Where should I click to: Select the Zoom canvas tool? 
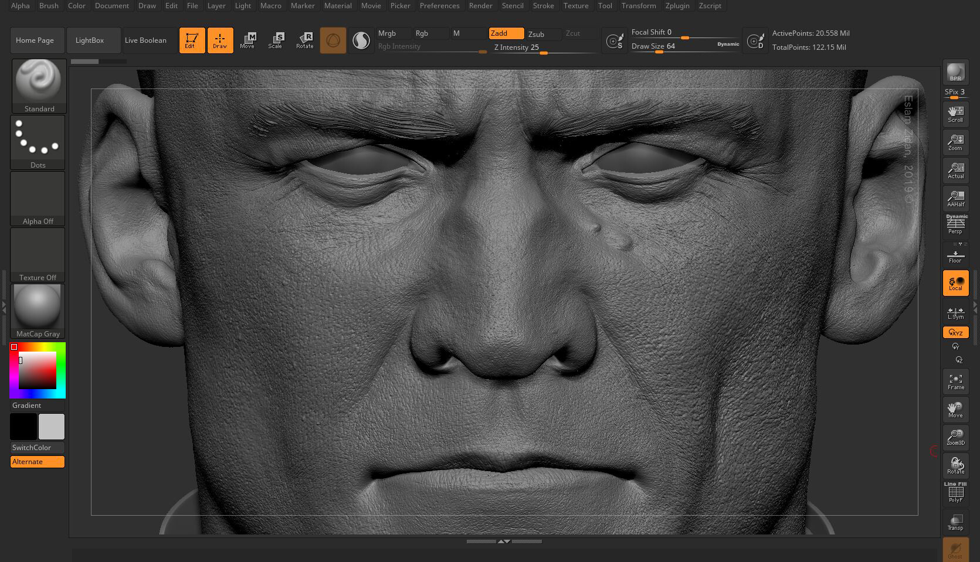click(955, 142)
